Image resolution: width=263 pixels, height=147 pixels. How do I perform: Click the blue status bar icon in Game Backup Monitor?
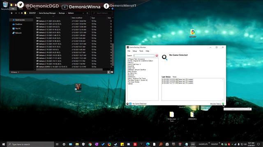(130, 104)
